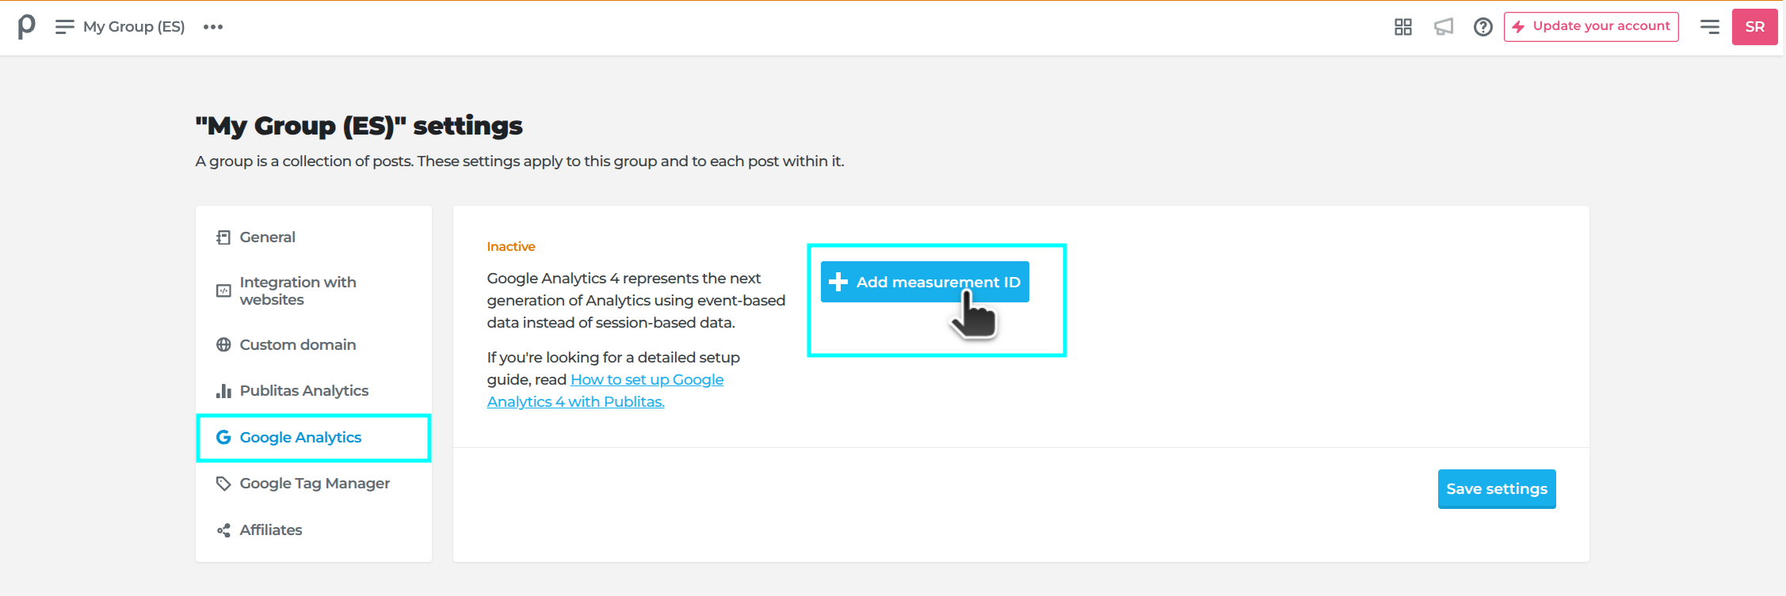The width and height of the screenshot is (1786, 596).
Task: Open the group list menu icon
Action: 64,27
